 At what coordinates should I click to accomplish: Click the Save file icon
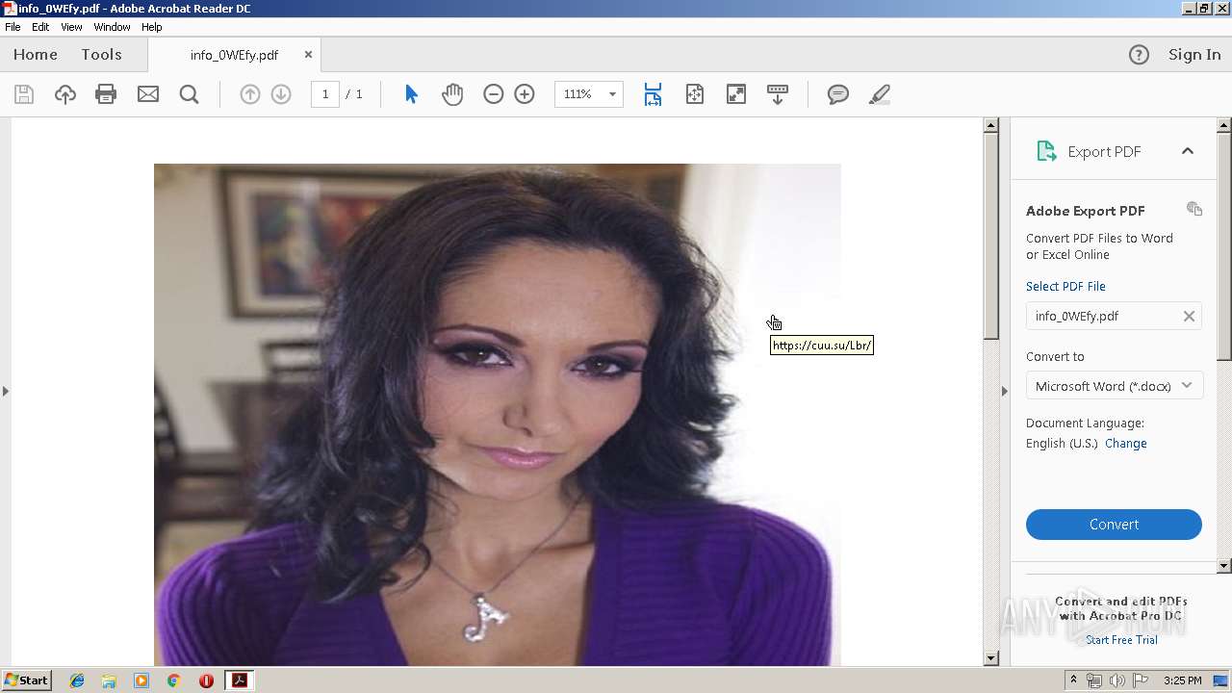pos(24,94)
